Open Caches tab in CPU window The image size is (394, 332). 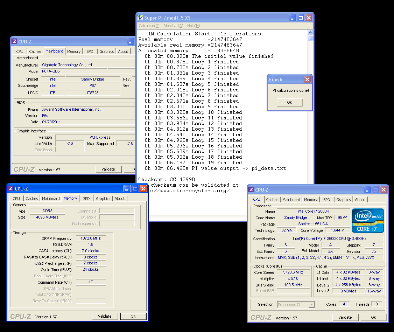click(x=272, y=200)
